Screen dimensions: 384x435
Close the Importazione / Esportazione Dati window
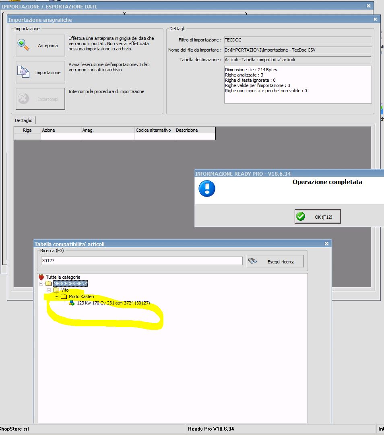[x=368, y=6]
